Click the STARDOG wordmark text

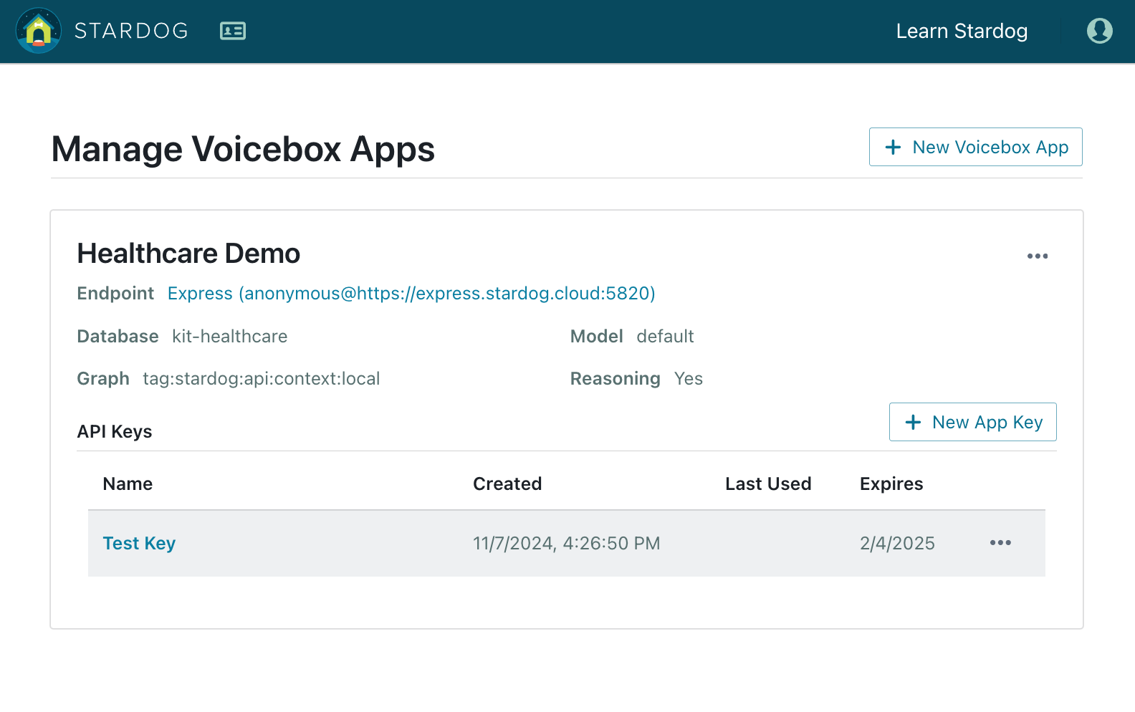click(x=132, y=31)
